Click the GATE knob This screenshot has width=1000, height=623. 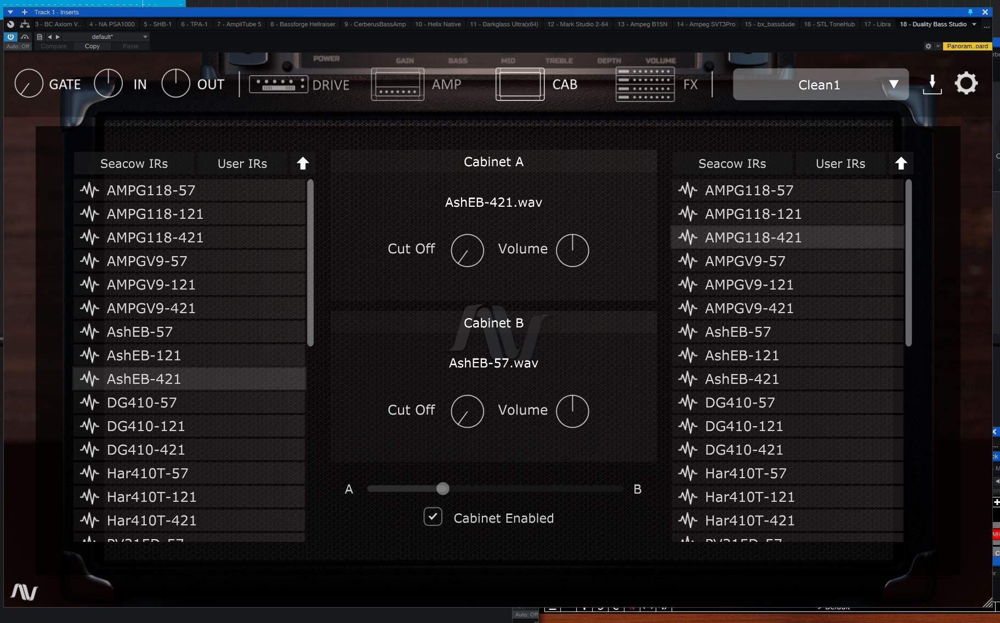coord(29,84)
